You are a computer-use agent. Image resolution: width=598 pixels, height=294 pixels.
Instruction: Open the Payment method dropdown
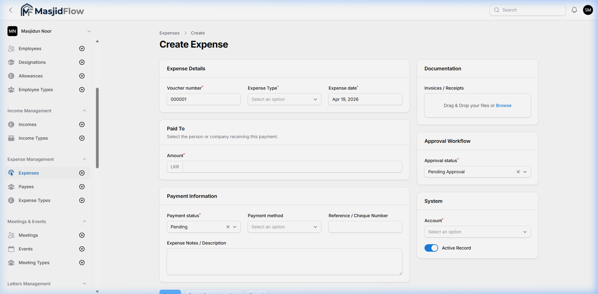click(x=284, y=227)
